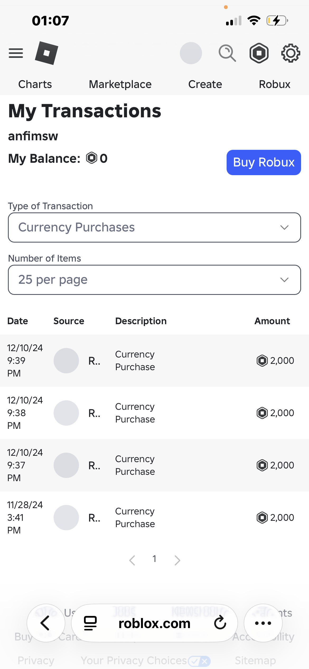Tap the Source column header
Screen dimensions: 309x669
coord(69,321)
